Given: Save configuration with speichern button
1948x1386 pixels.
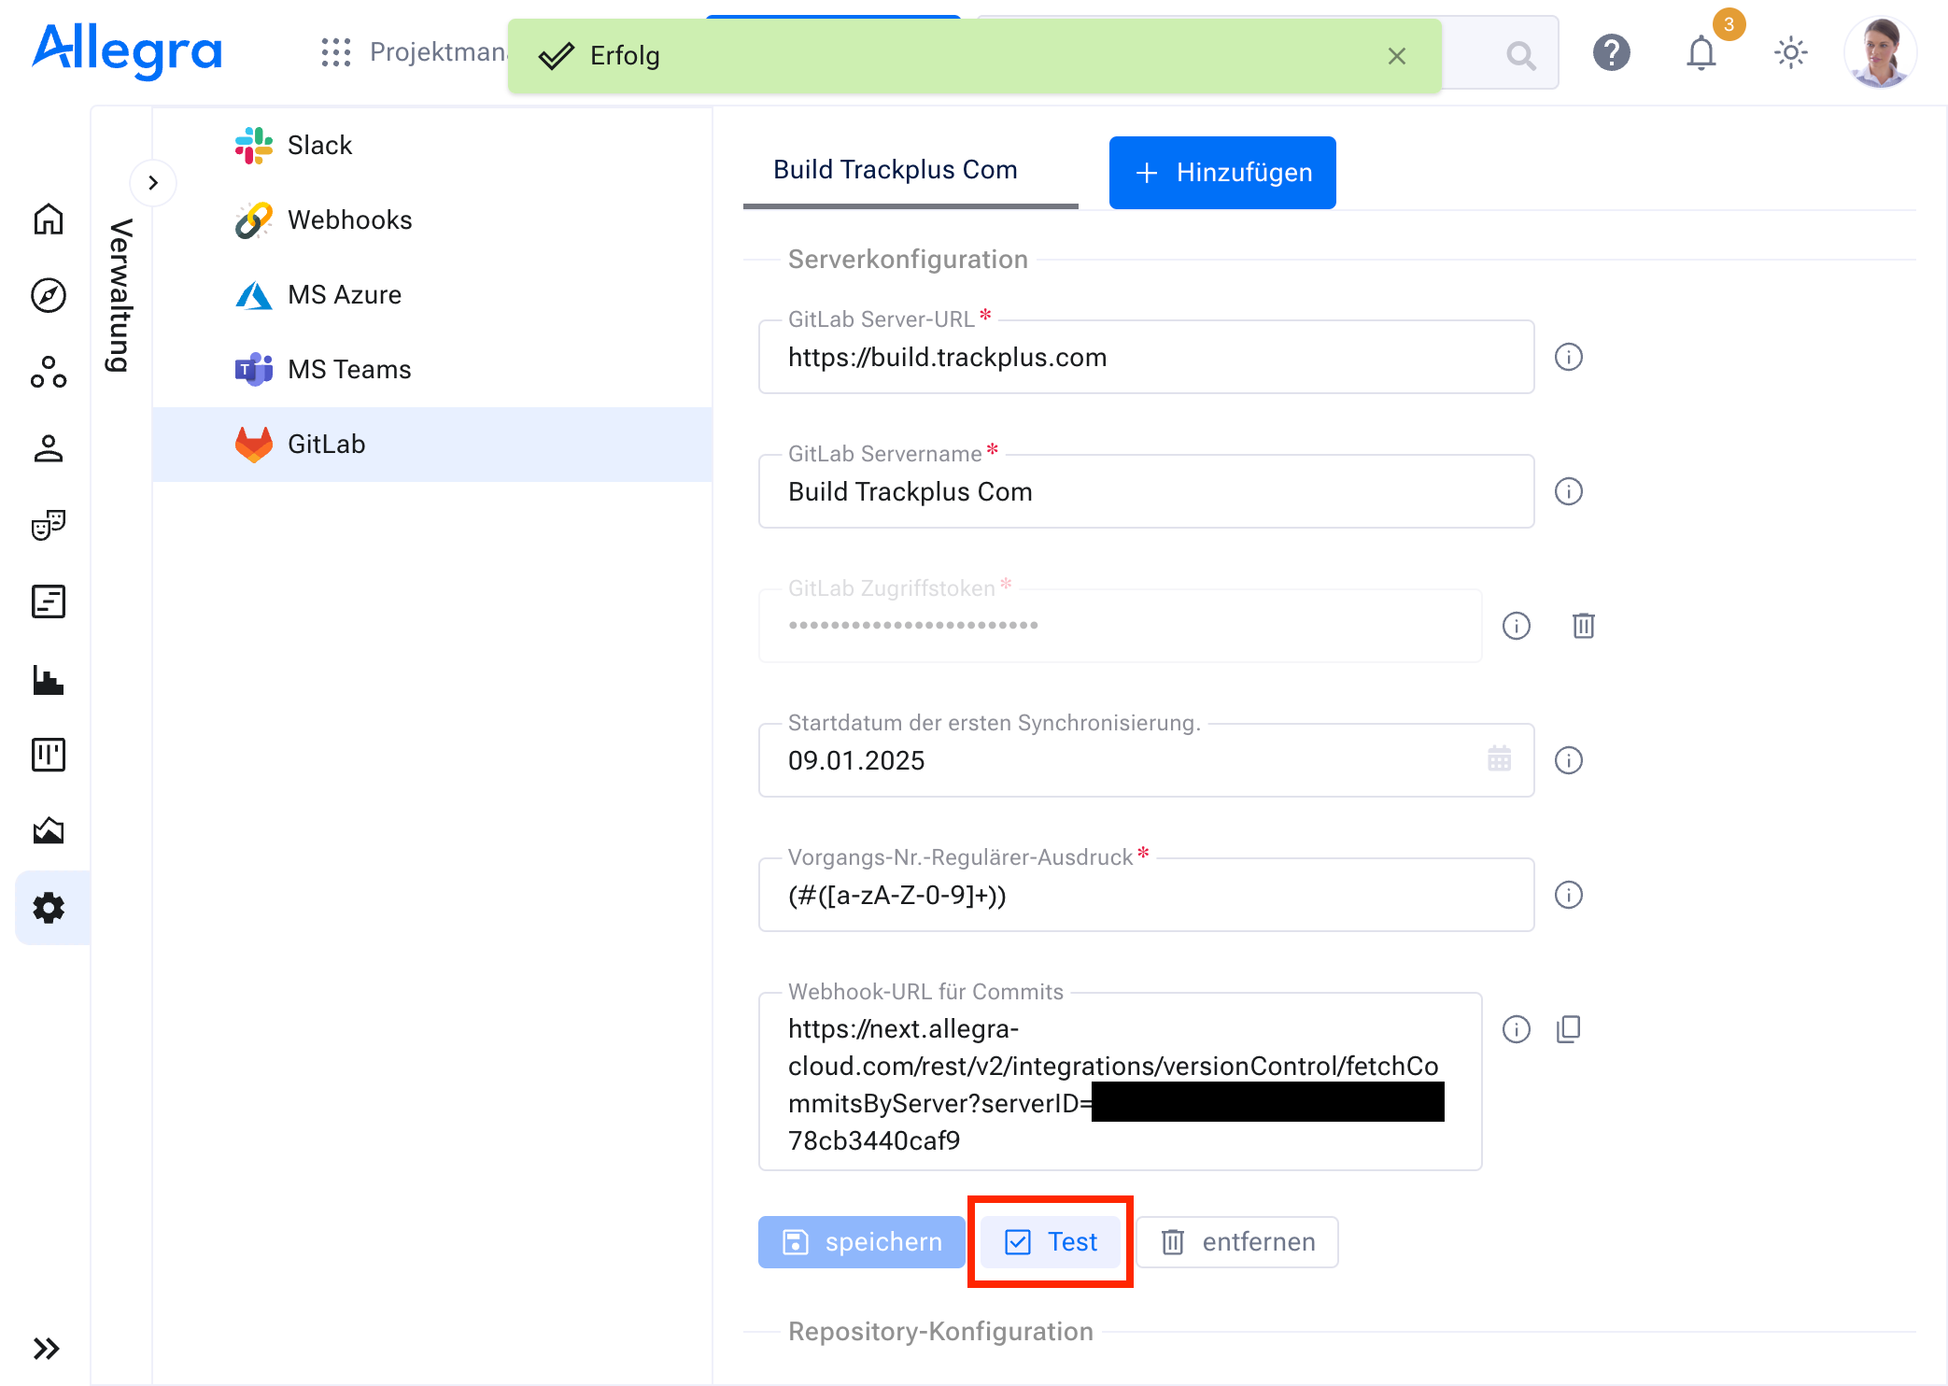Looking at the screenshot, I should pyautogui.click(x=861, y=1242).
